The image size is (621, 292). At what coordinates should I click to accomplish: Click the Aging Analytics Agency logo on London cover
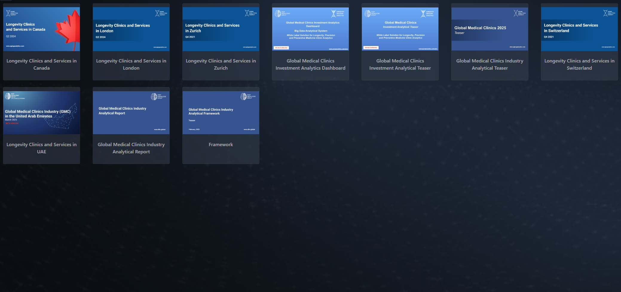click(161, 13)
